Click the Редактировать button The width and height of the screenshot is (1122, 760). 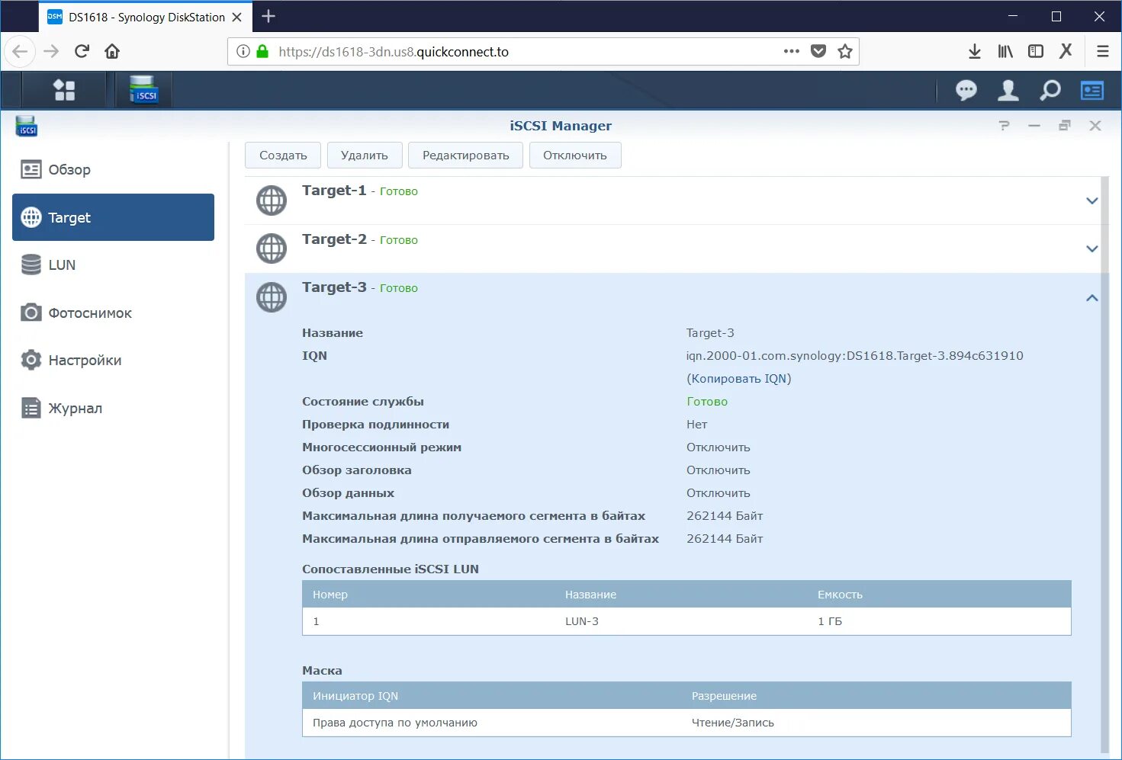(465, 155)
